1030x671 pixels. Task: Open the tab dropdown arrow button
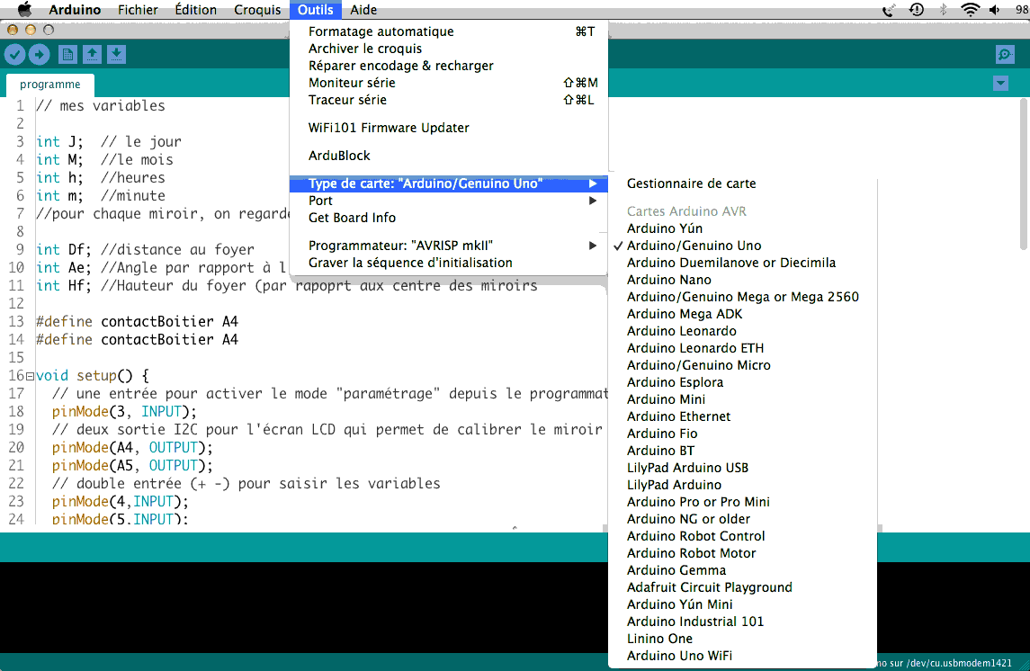point(1000,84)
